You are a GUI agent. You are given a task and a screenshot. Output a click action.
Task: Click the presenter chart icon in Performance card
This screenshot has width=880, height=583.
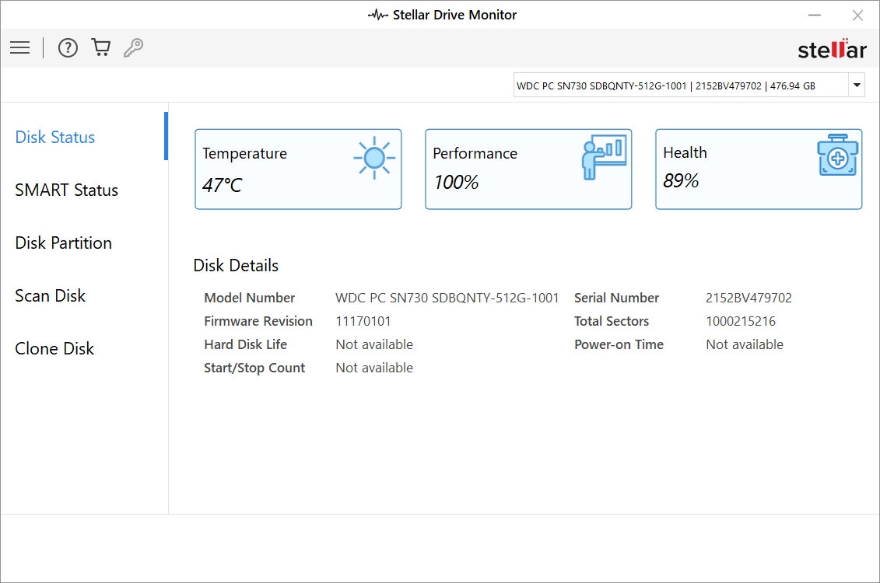coord(604,158)
